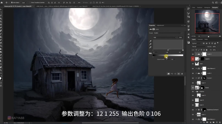
Task: Click the black point eyedropper in Levels
Action: pyautogui.click(x=150, y=41)
